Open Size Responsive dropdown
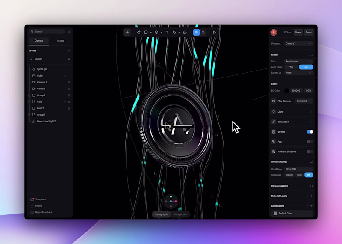This screenshot has height=244, width=342. coord(298,61)
